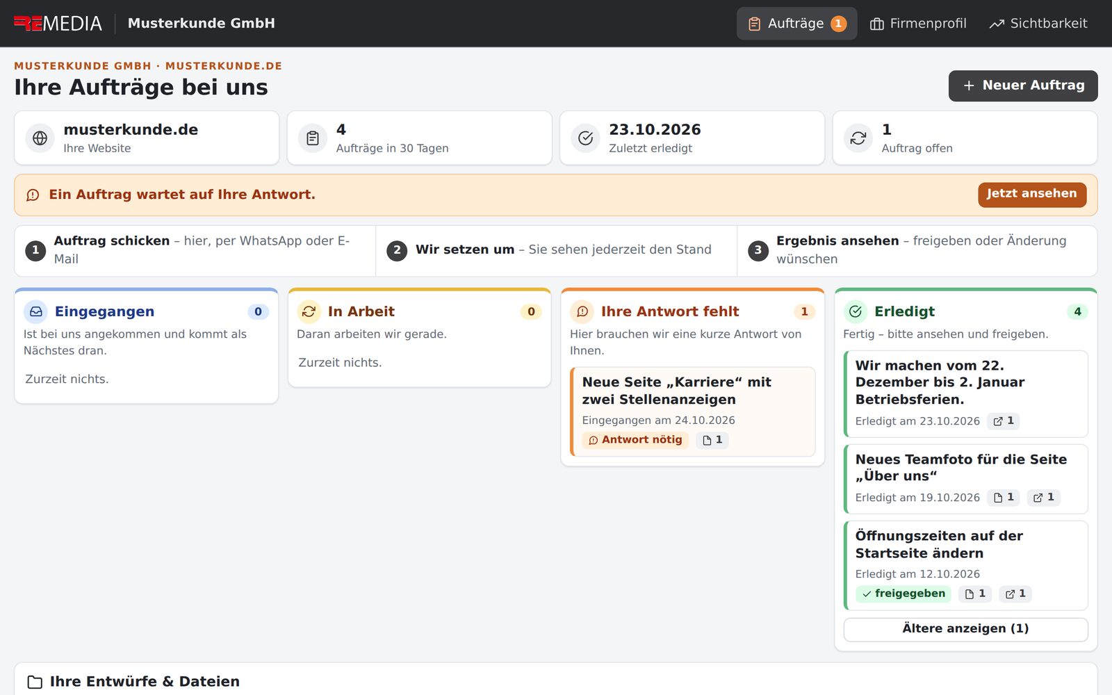Click the file badge on the Teamfoto card
Viewport: 1112px width, 695px height.
[x=1004, y=498]
